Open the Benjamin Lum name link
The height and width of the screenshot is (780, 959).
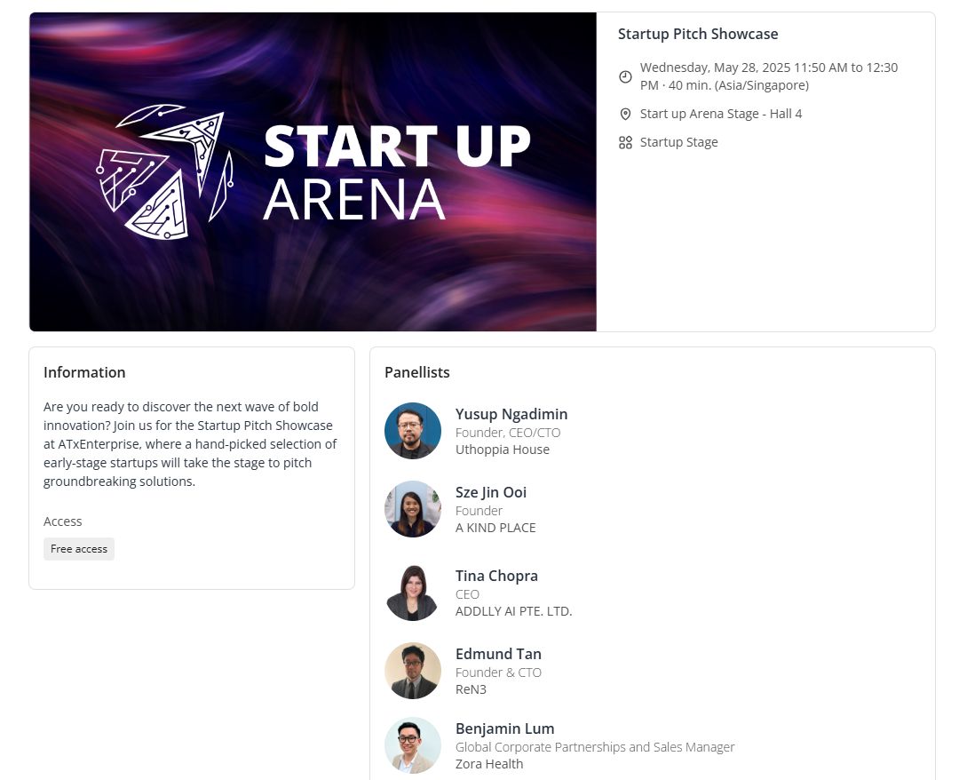(x=504, y=728)
